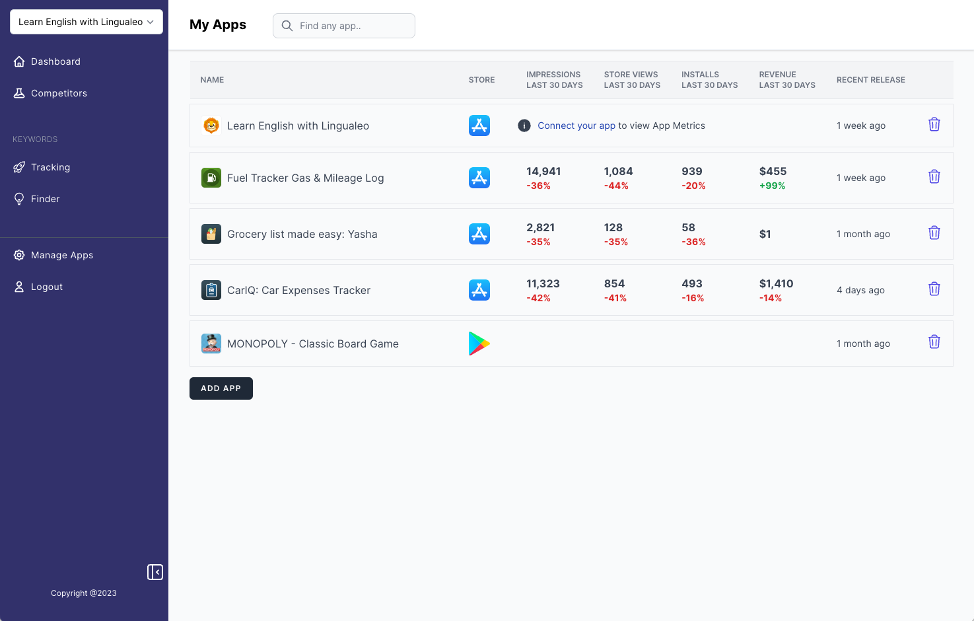974x621 pixels.
Task: Click the +99% revenue change for Fuel Tracker
Action: [x=773, y=186]
